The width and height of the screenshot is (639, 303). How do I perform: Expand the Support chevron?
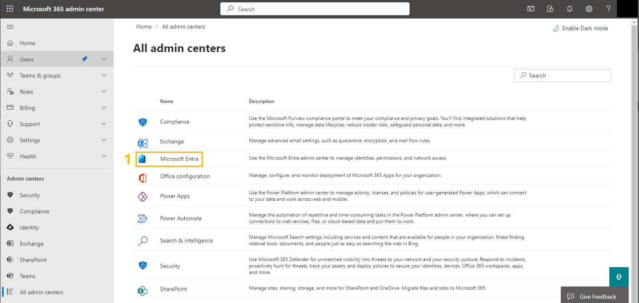(x=104, y=124)
